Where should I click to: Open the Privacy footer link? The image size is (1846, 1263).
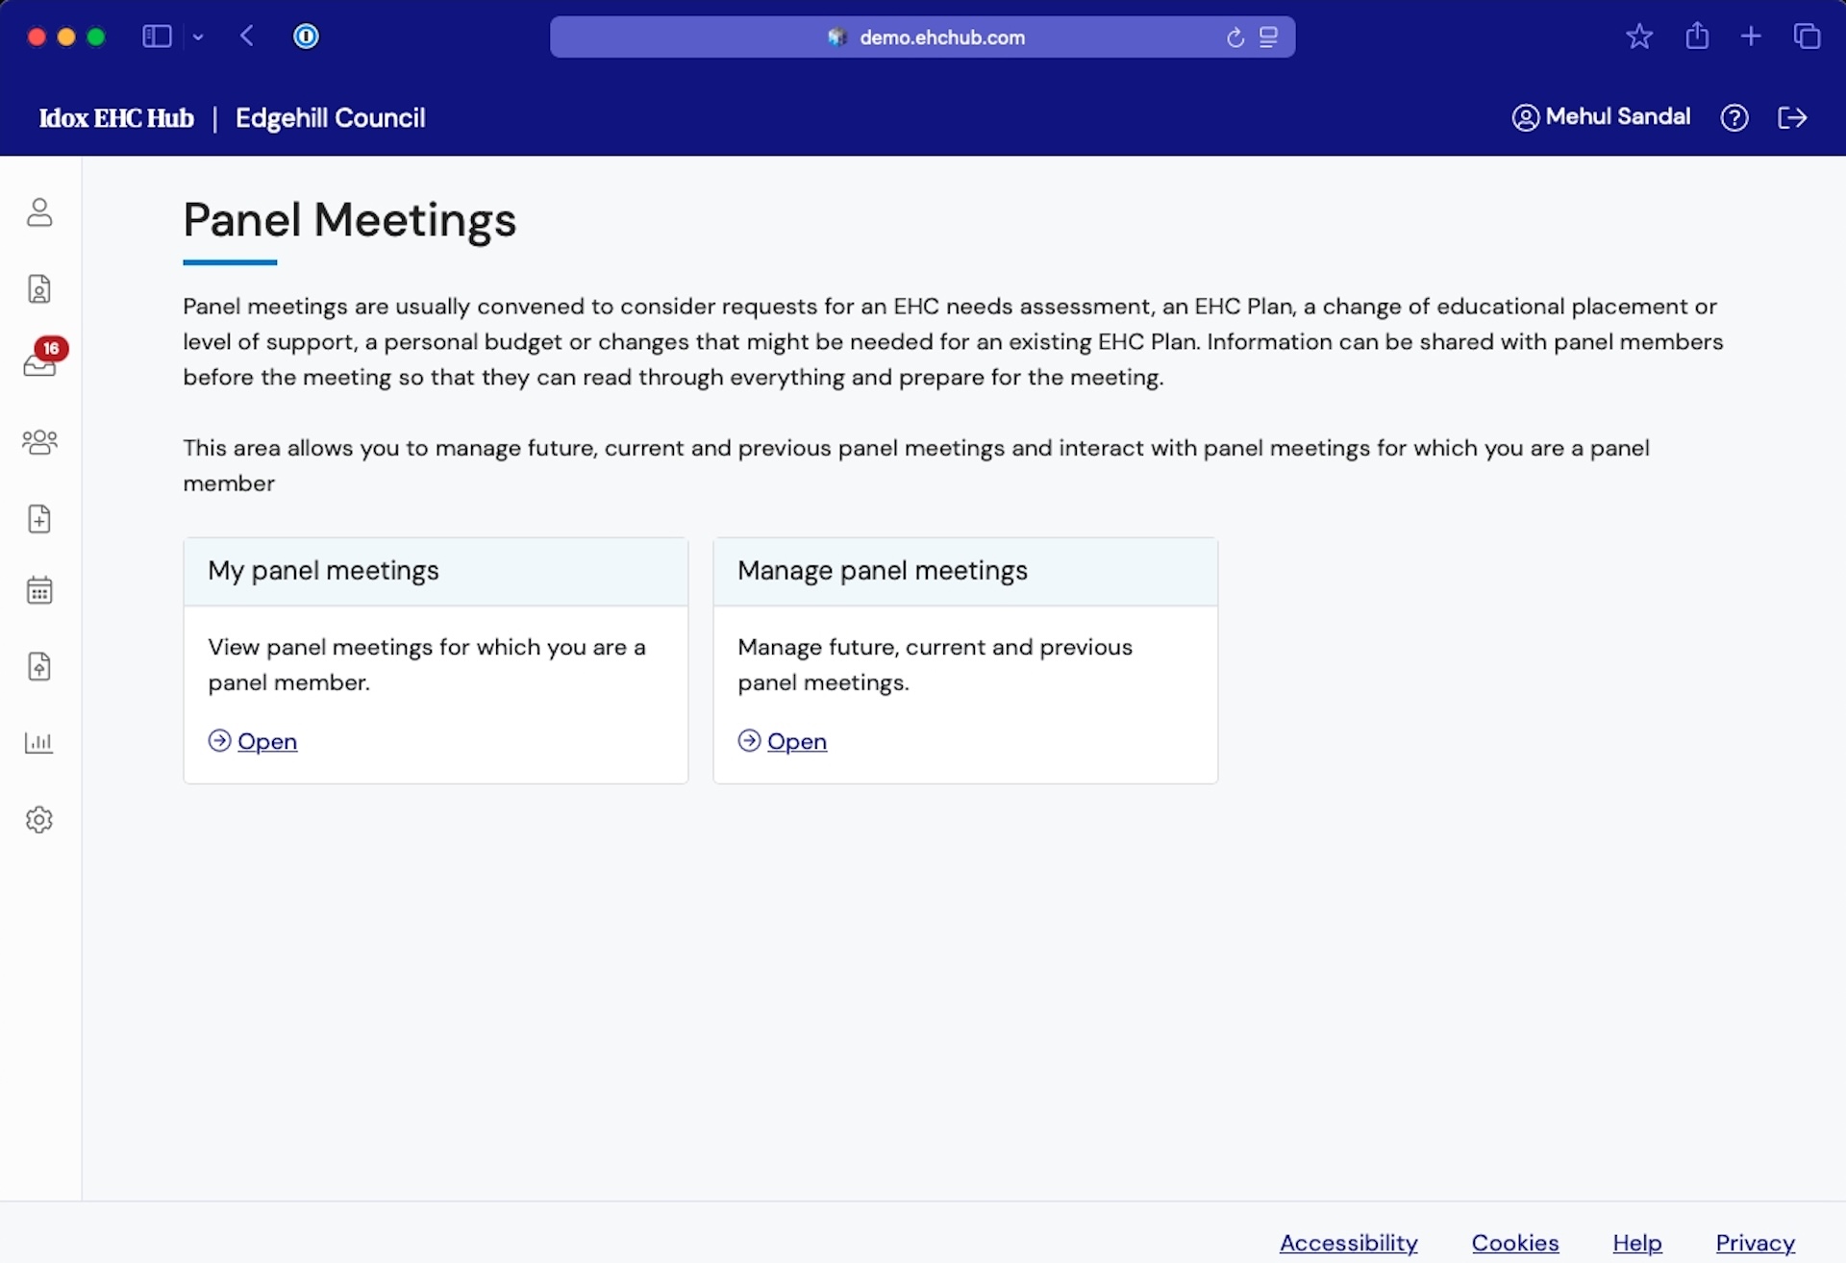click(x=1755, y=1243)
